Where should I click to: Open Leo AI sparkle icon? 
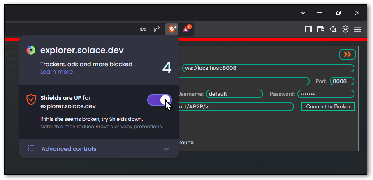pos(333,29)
